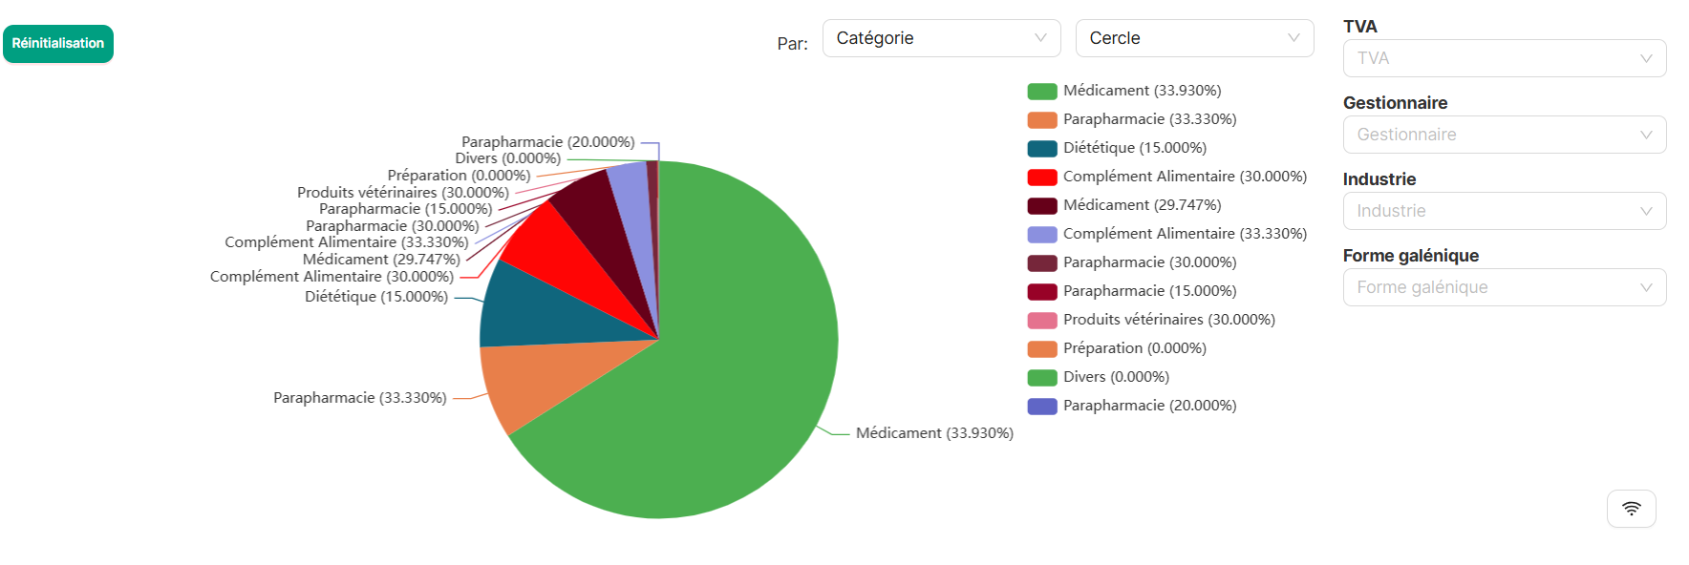Click the Réinitialisation button
The height and width of the screenshot is (565, 1689).
coord(58,44)
